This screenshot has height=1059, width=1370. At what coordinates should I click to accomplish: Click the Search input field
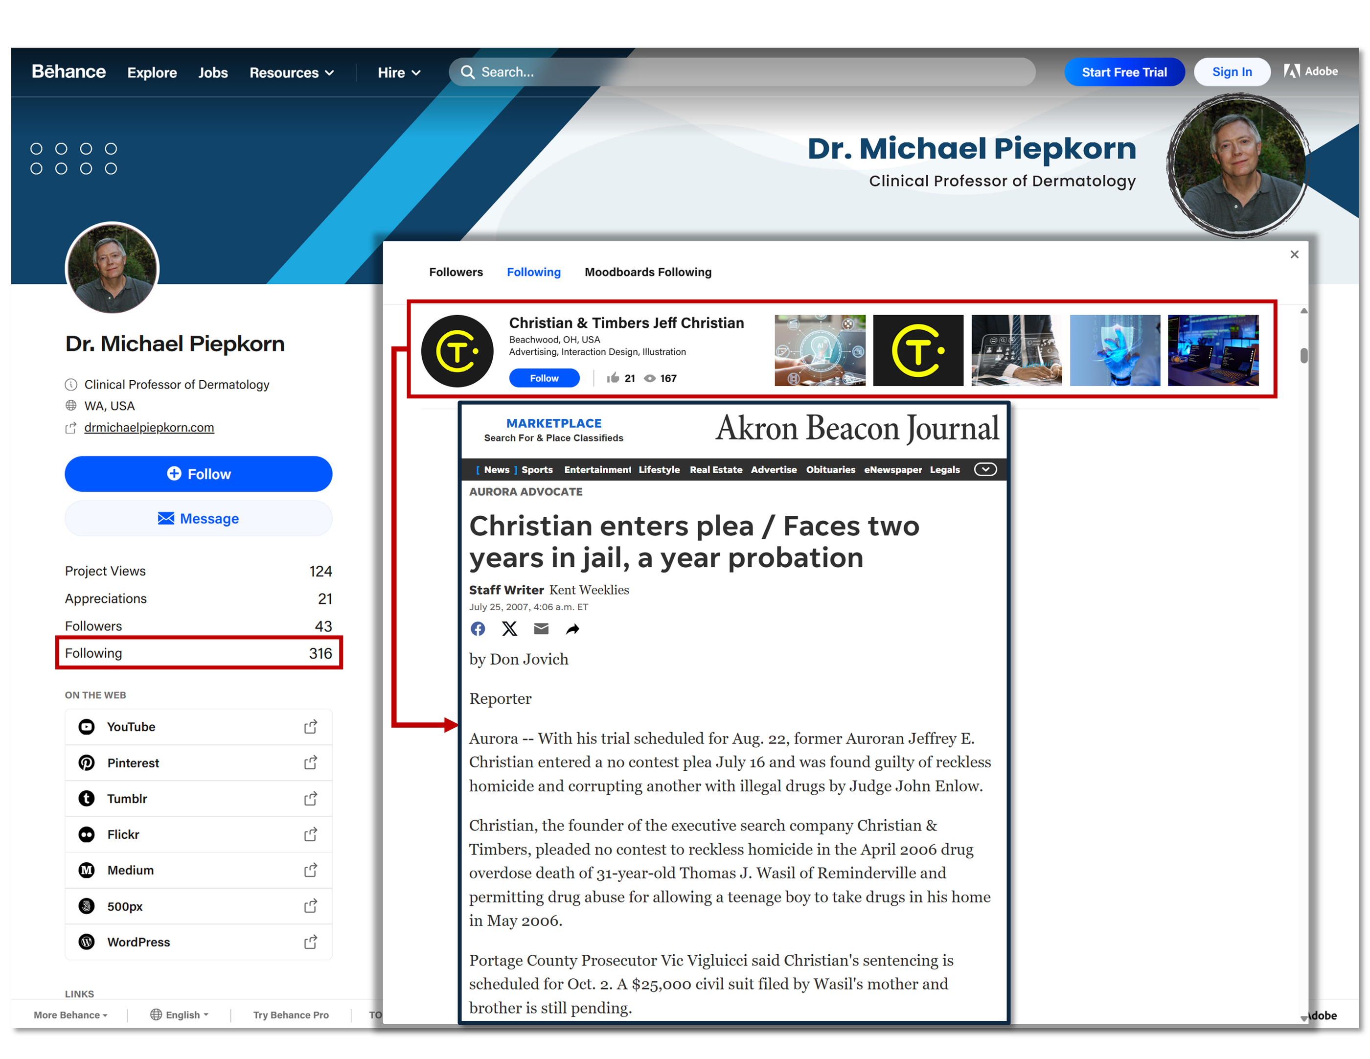point(742,72)
